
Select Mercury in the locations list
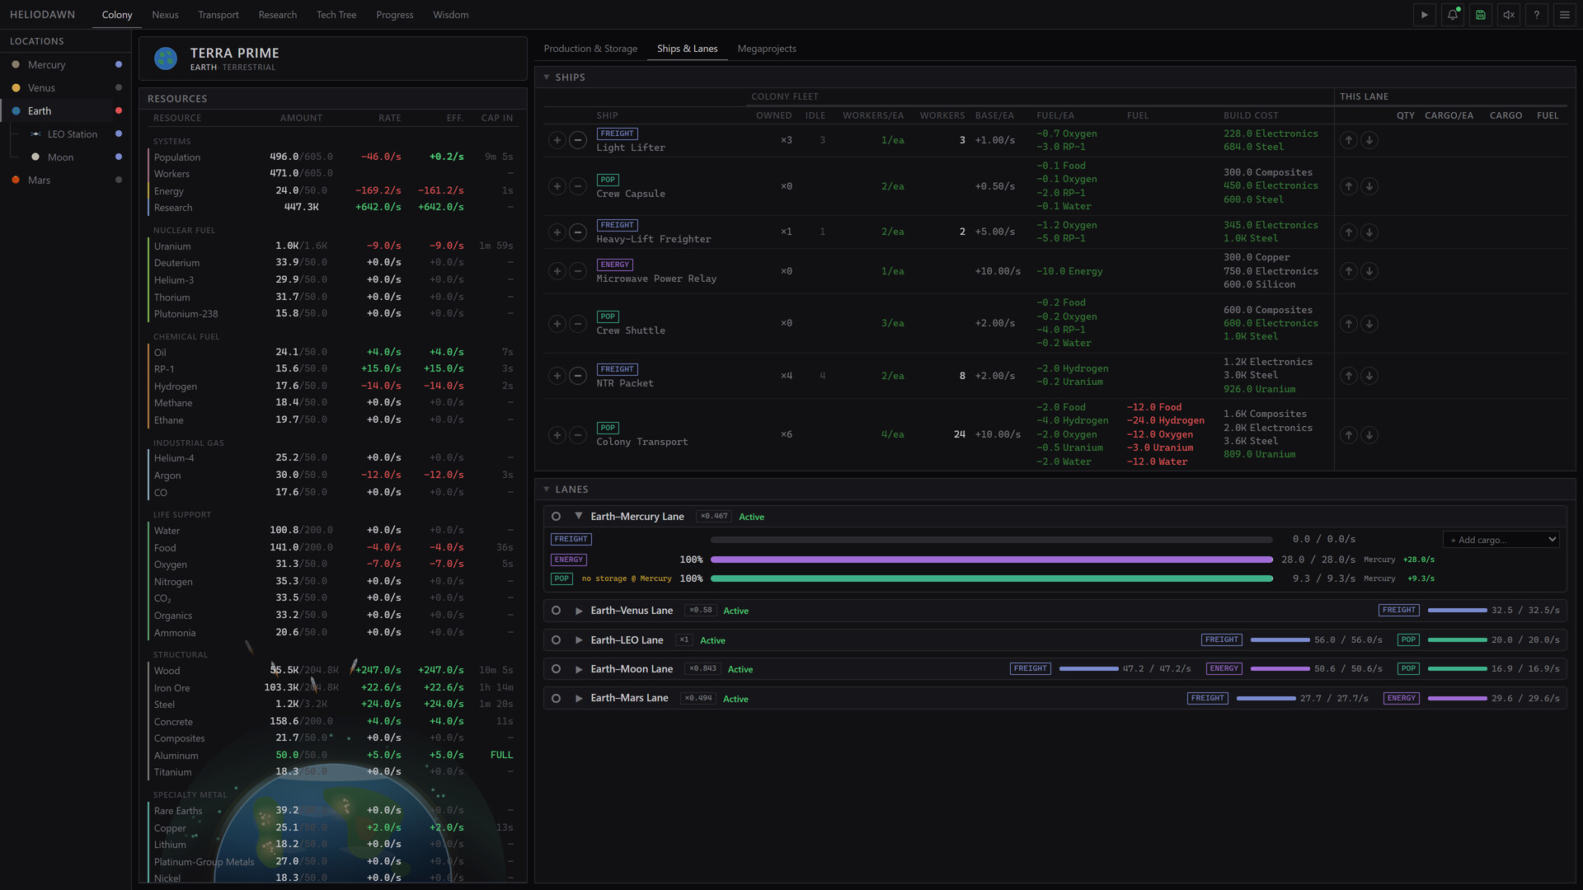click(65, 64)
